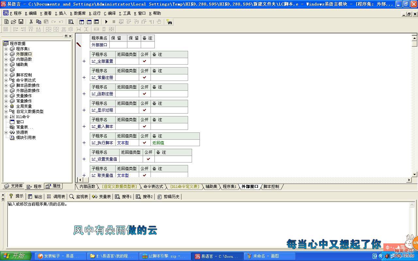Click editor horizontal scrollbar right arrow
418x261 pixels.
coord(409,180)
